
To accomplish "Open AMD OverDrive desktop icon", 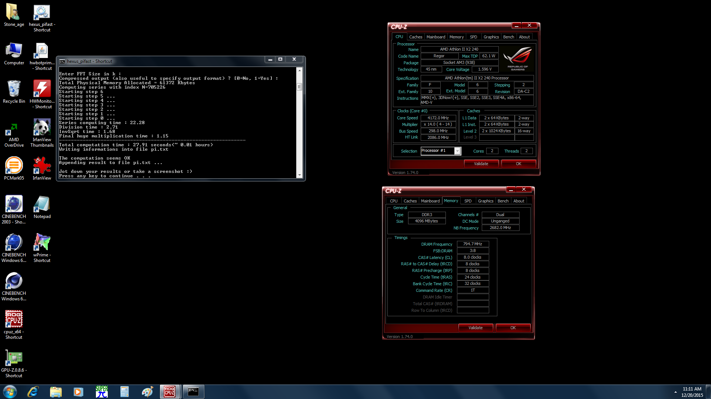I will tap(14, 133).
